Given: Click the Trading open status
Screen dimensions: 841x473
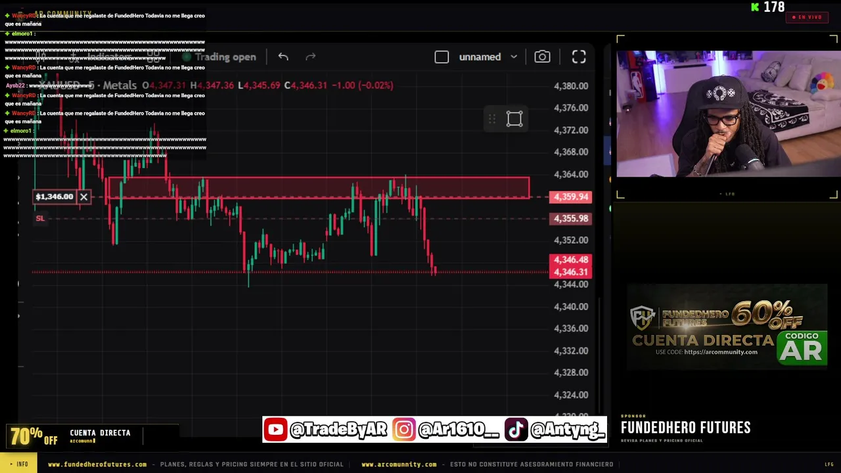Looking at the screenshot, I should pos(219,57).
